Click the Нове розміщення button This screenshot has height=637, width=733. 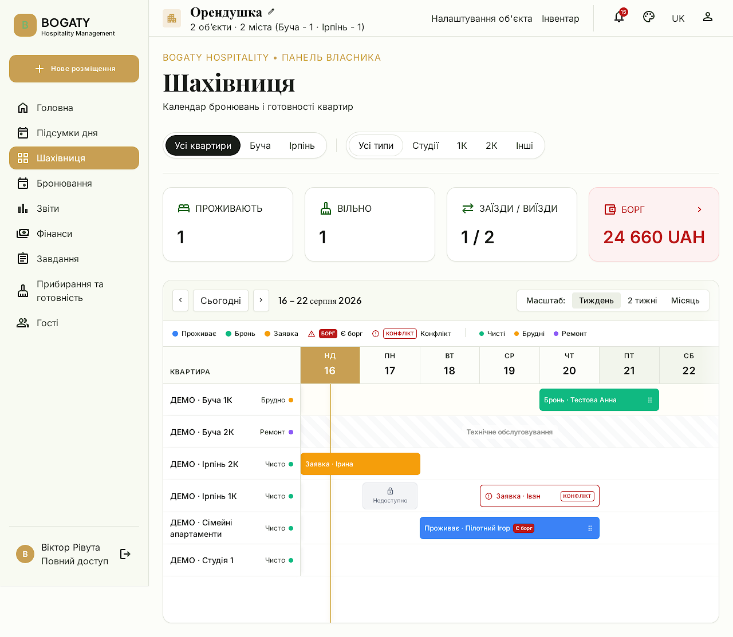(x=74, y=69)
